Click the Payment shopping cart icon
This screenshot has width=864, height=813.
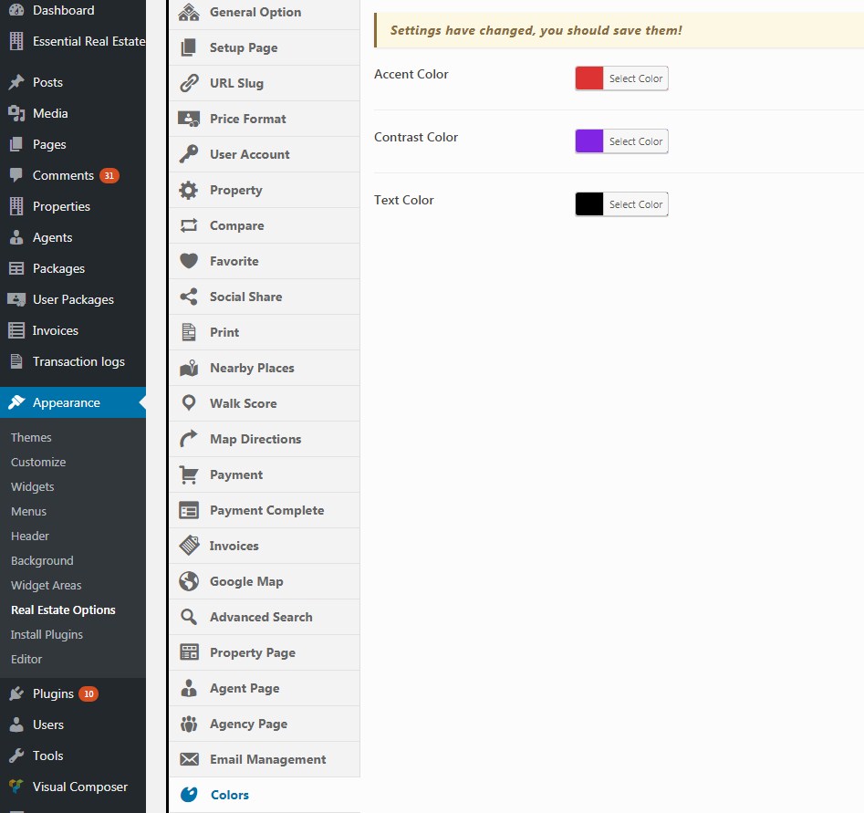(x=189, y=474)
